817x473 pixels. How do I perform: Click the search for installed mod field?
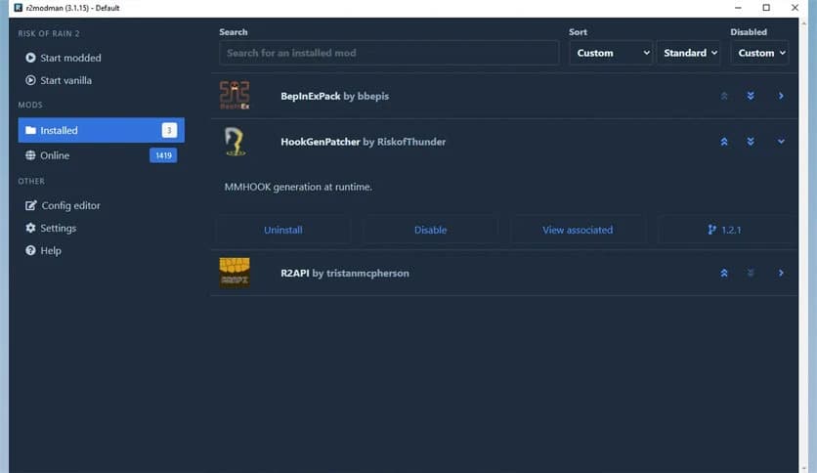point(389,53)
